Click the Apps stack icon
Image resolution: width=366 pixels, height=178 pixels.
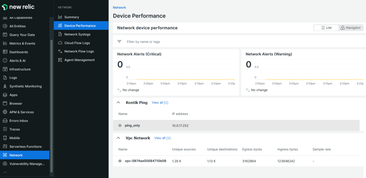[x=5, y=95]
